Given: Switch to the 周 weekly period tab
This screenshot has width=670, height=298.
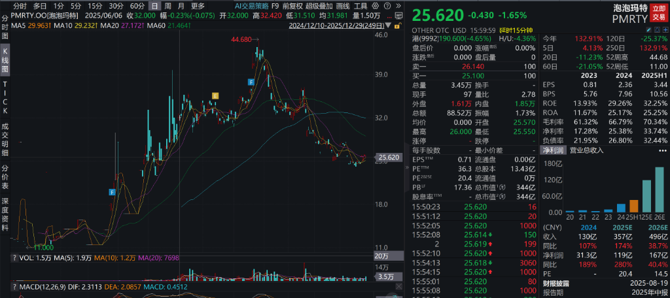Looking at the screenshot, I should (168, 5).
